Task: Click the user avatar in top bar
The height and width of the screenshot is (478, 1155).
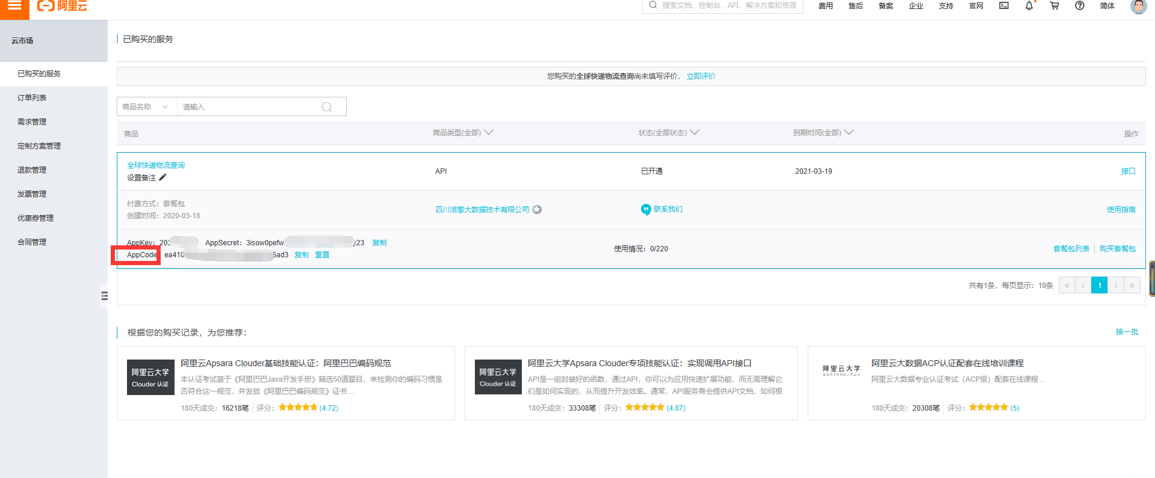Action: (1138, 7)
